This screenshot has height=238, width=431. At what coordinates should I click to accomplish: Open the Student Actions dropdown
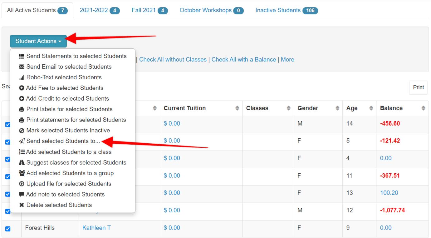pyautogui.click(x=38, y=41)
